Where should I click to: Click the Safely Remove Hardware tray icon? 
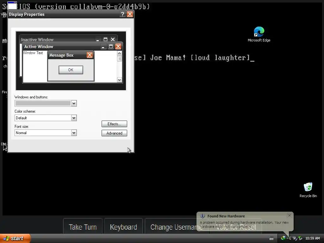pyautogui.click(x=300, y=238)
